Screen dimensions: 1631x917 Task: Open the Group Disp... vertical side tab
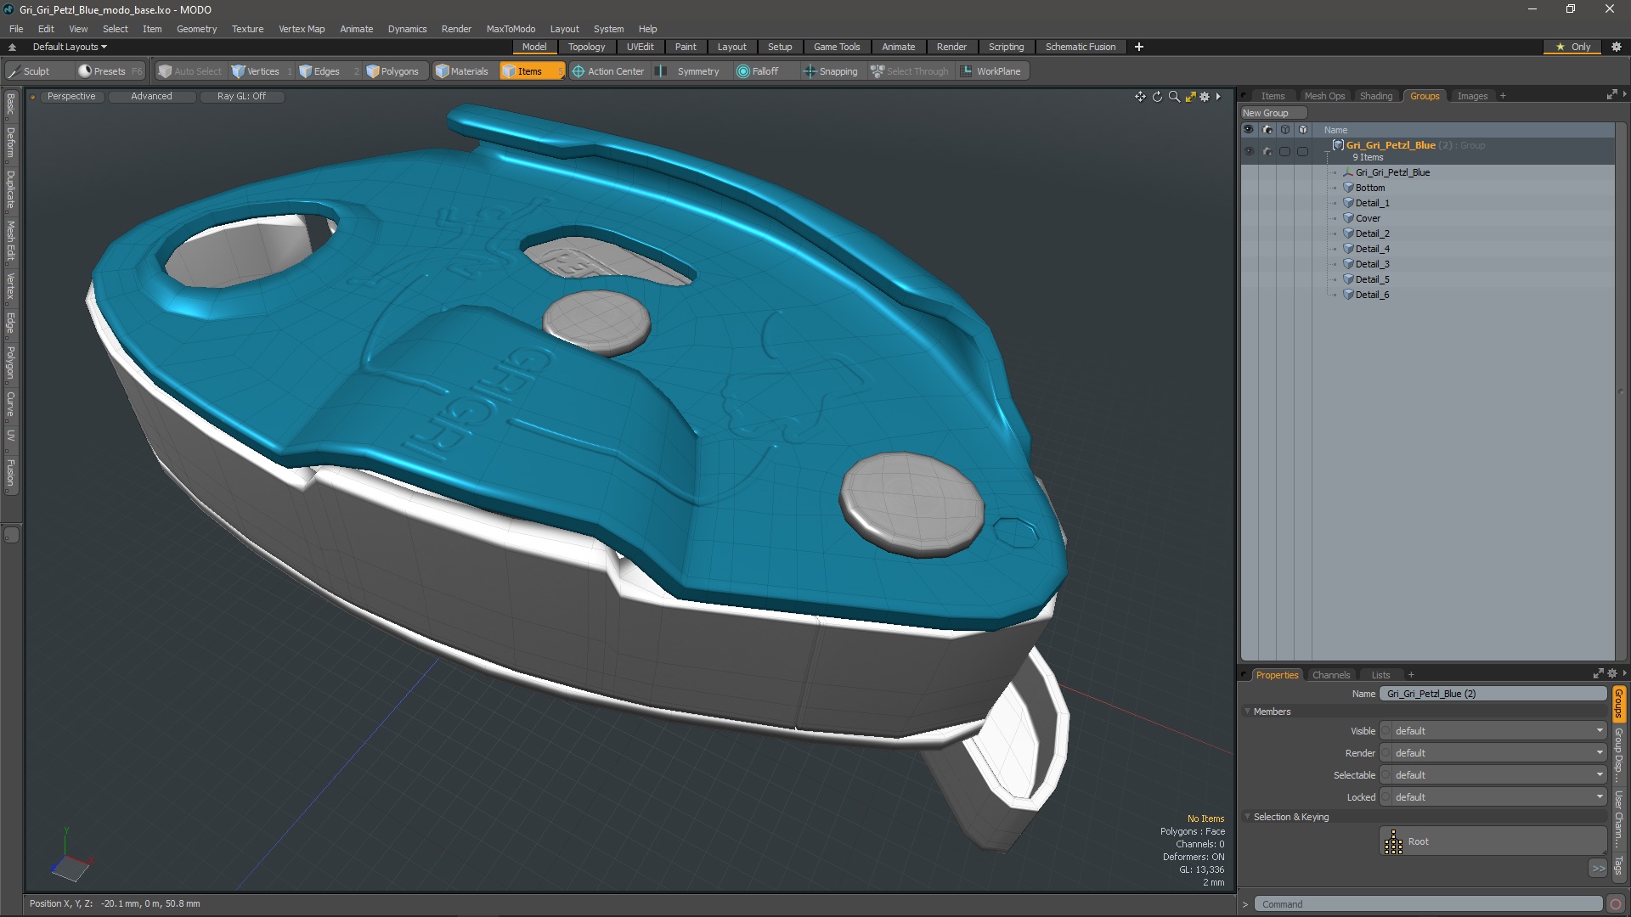[x=1619, y=755]
